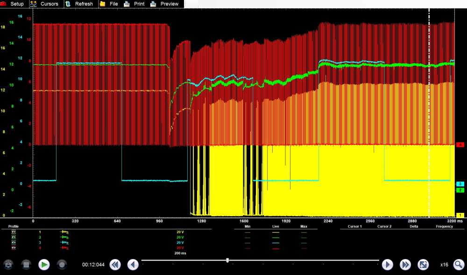Click the channel 4 red probe icon
The image size is (467, 275).
click(x=64, y=248)
